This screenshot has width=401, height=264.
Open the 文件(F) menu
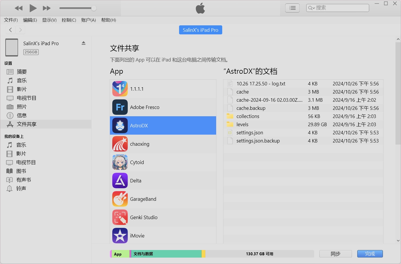tap(11, 20)
